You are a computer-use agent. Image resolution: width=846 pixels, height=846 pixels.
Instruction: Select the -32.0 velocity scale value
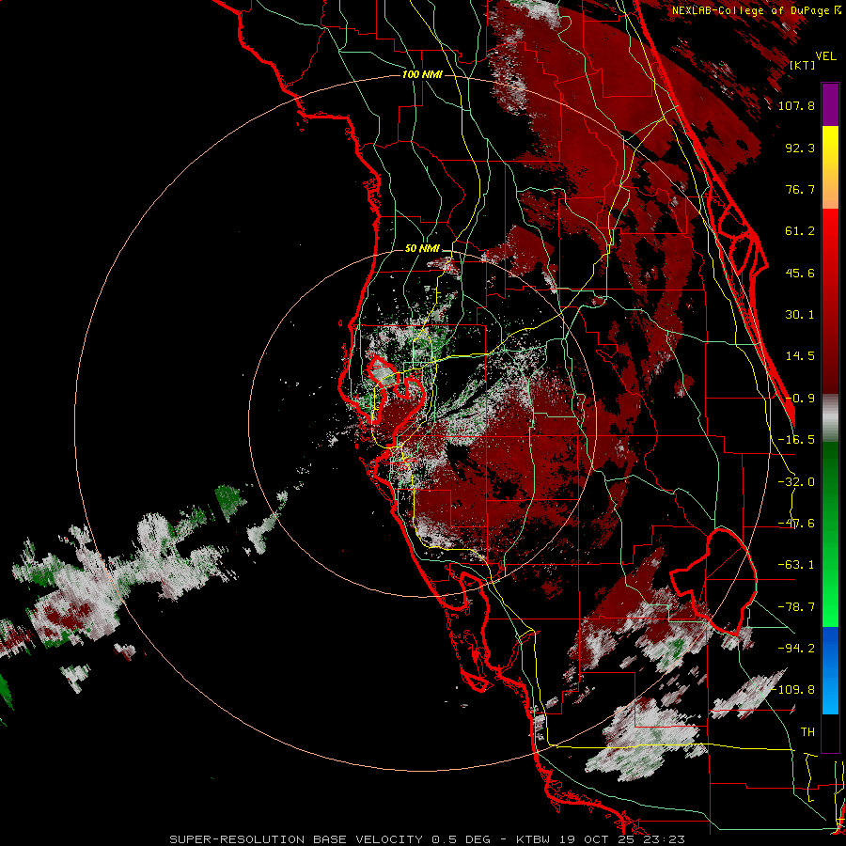[x=796, y=482]
